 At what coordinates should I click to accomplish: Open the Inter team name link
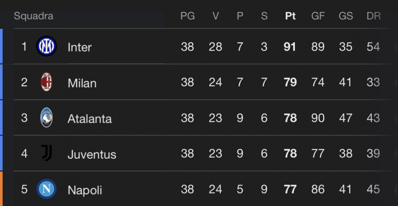coord(80,47)
